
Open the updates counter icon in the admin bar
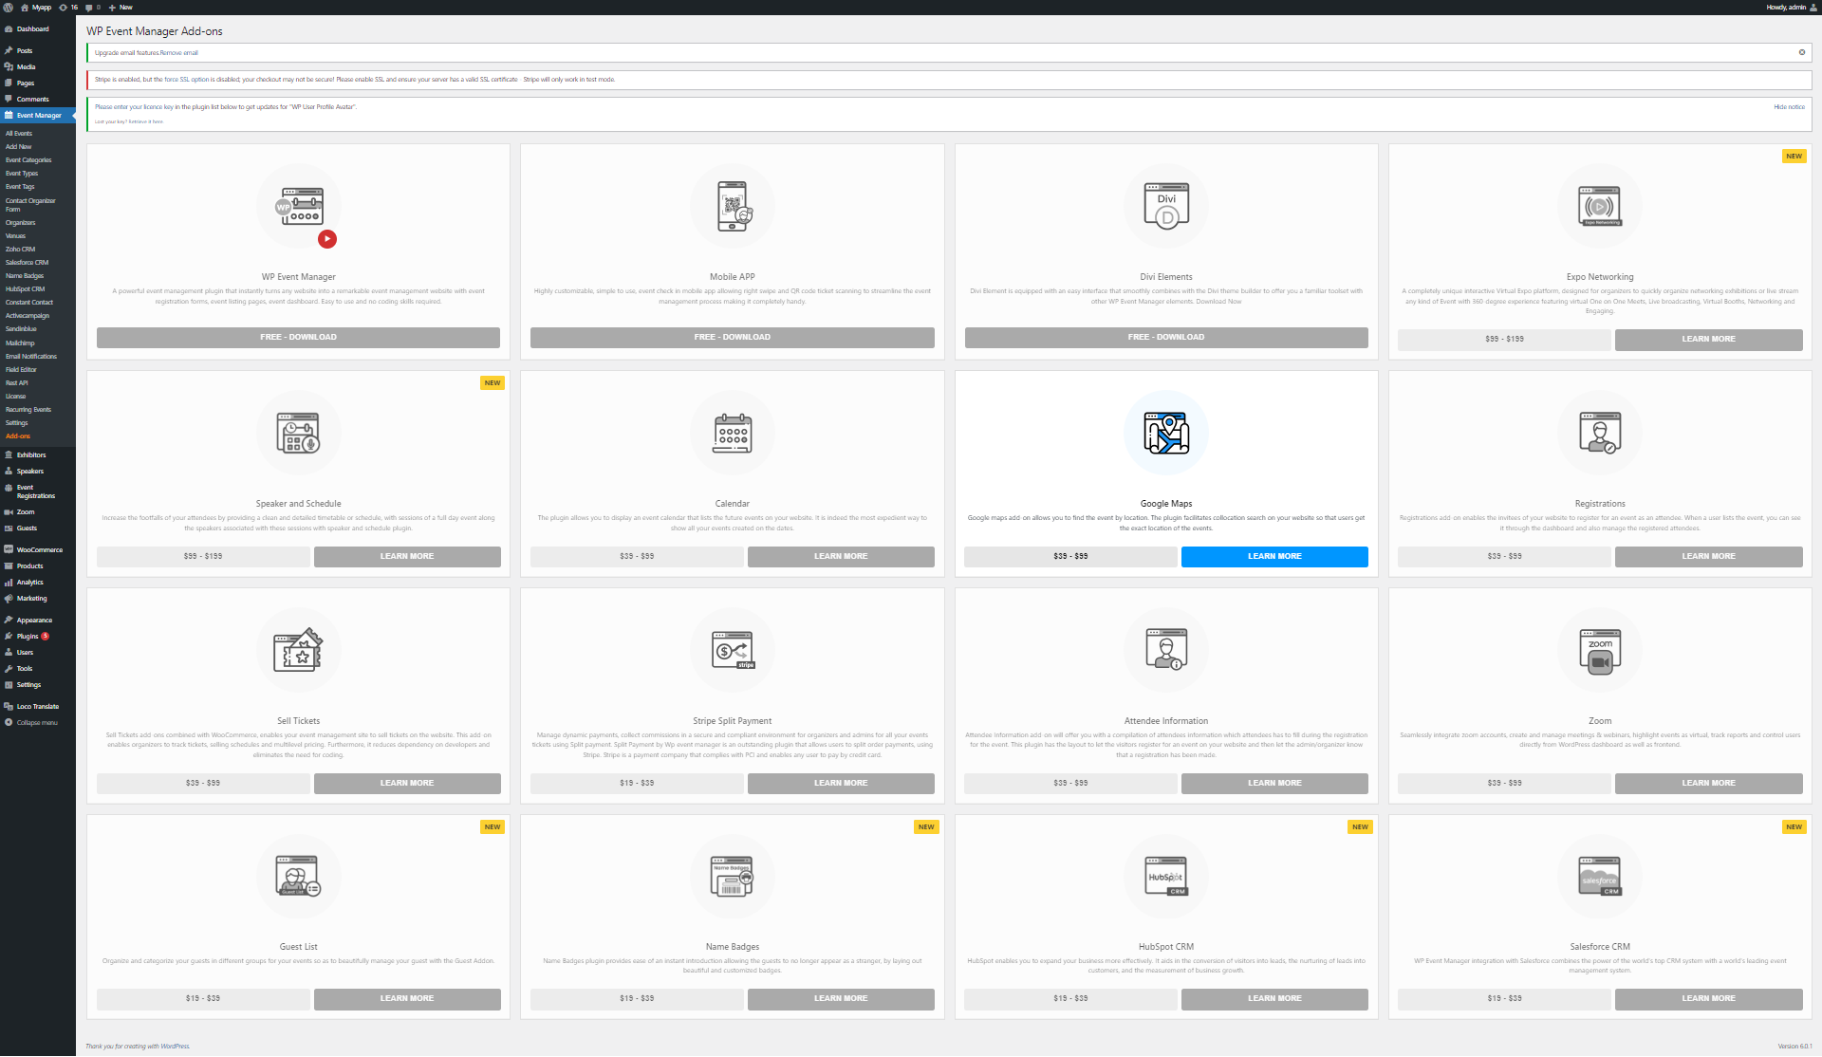click(x=66, y=7)
